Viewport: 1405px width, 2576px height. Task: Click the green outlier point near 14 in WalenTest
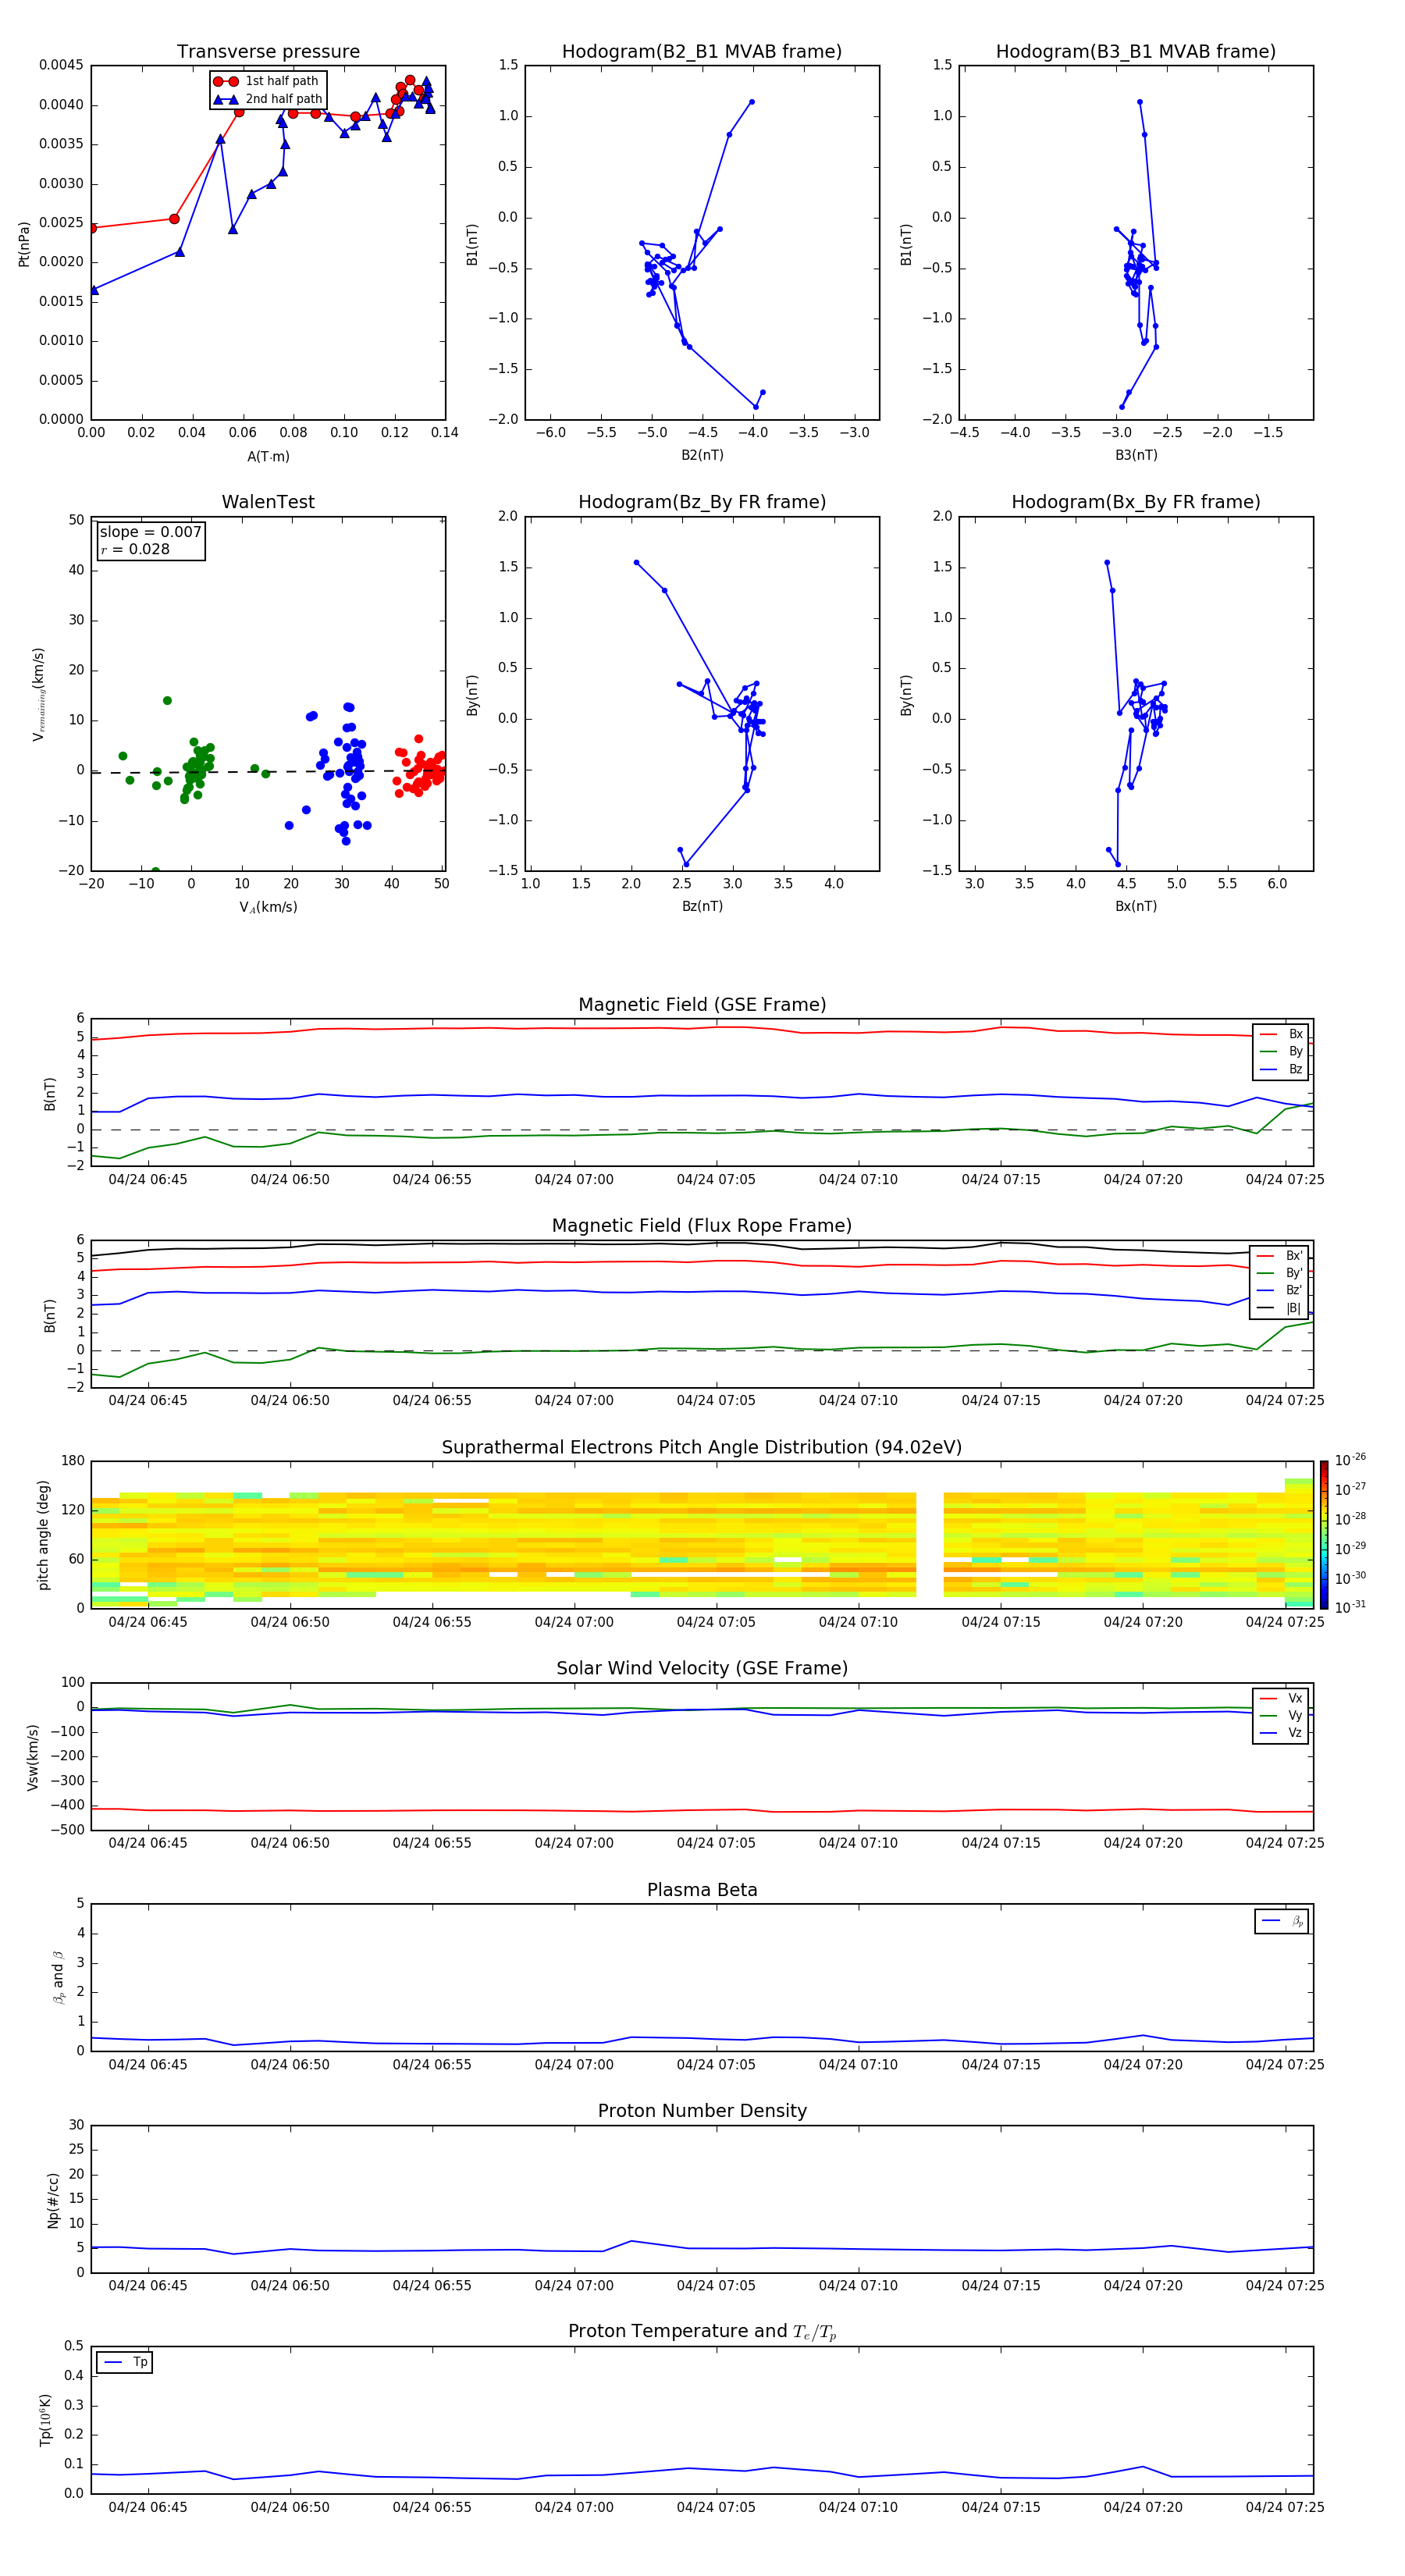click(x=167, y=700)
